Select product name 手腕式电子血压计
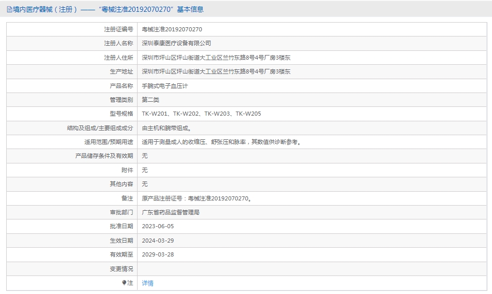492x294 pixels. pyautogui.click(x=165, y=86)
